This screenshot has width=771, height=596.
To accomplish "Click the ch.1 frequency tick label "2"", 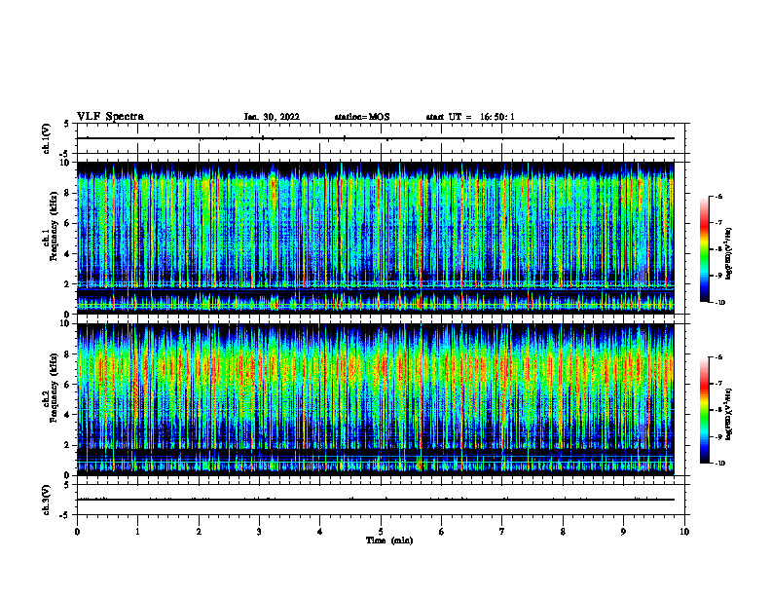I will pyautogui.click(x=68, y=284).
